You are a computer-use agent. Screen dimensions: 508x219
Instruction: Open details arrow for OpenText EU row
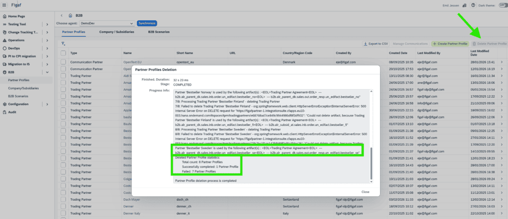point(502,62)
